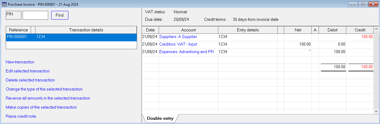Click the date 21/08/24 in the Expenses row
Viewport: 380px width, 124px height.
pyautogui.click(x=150, y=52)
